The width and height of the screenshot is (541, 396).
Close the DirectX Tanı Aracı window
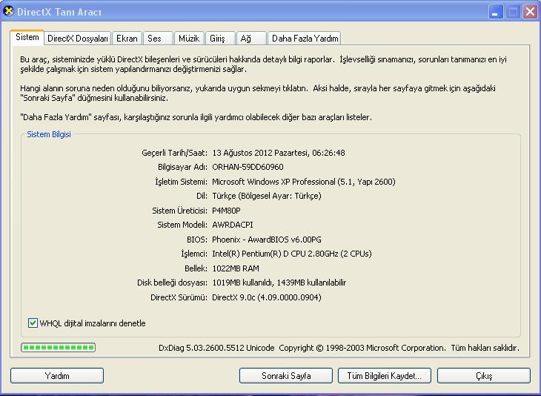pos(531,12)
